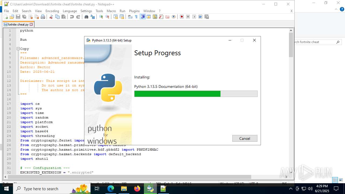The image size is (345, 194).
Task: Click the Explorer window search magnifier
Action: (338, 42)
